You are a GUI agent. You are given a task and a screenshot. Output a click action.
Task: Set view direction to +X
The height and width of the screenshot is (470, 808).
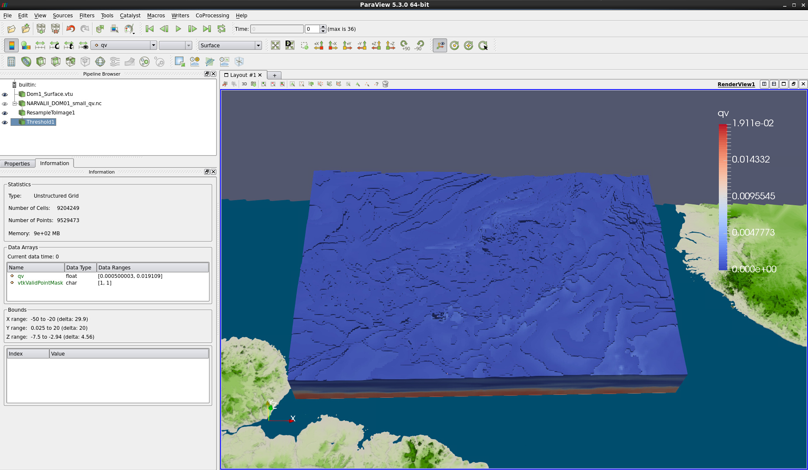[319, 45]
